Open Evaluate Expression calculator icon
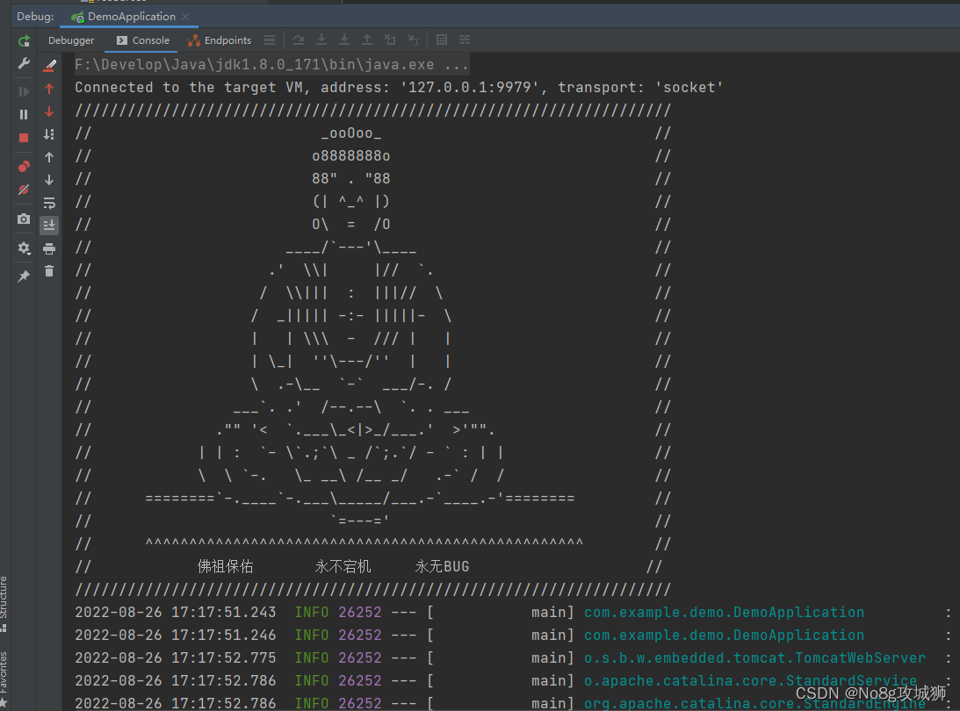The image size is (960, 711). 442,39
